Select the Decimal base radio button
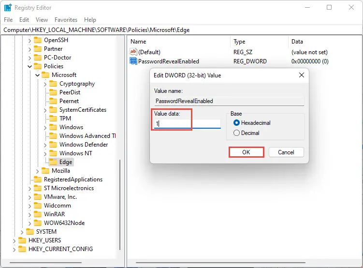 (236, 133)
